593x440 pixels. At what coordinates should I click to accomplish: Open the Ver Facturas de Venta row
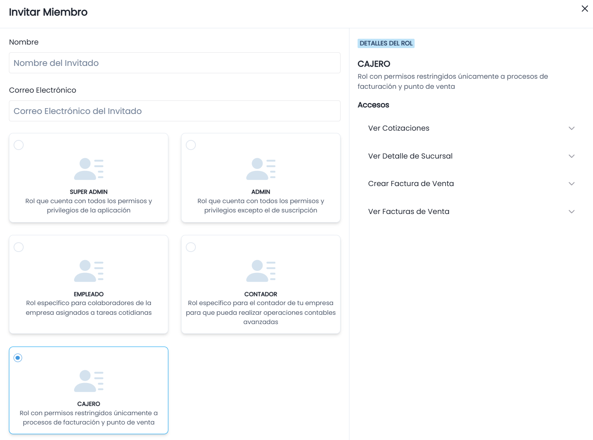[x=471, y=212]
